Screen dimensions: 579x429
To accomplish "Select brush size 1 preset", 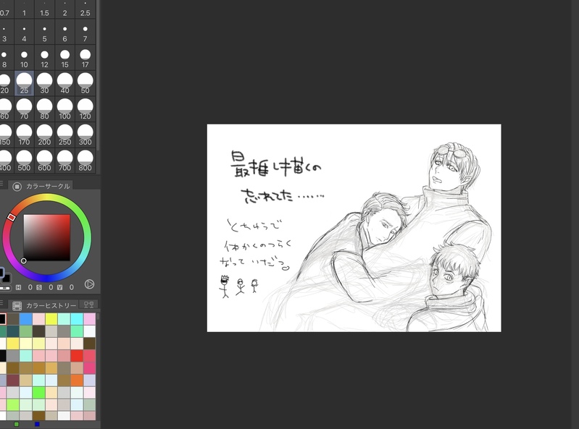I will (24, 9).
